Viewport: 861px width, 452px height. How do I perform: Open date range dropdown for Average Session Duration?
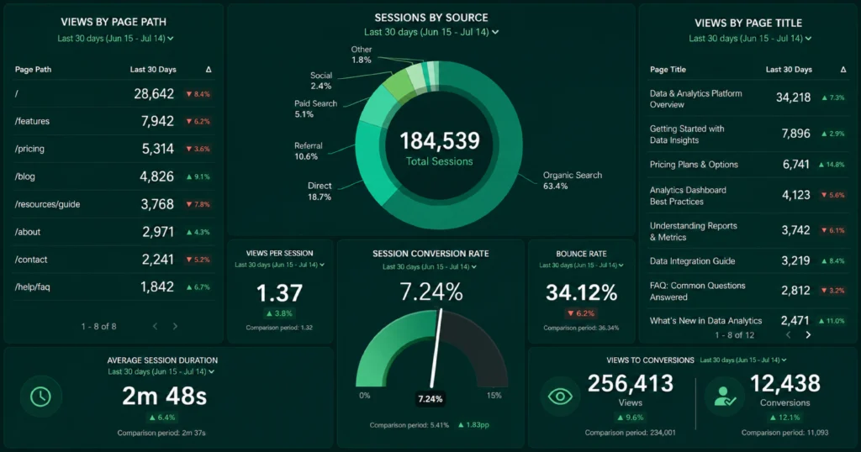point(161,372)
